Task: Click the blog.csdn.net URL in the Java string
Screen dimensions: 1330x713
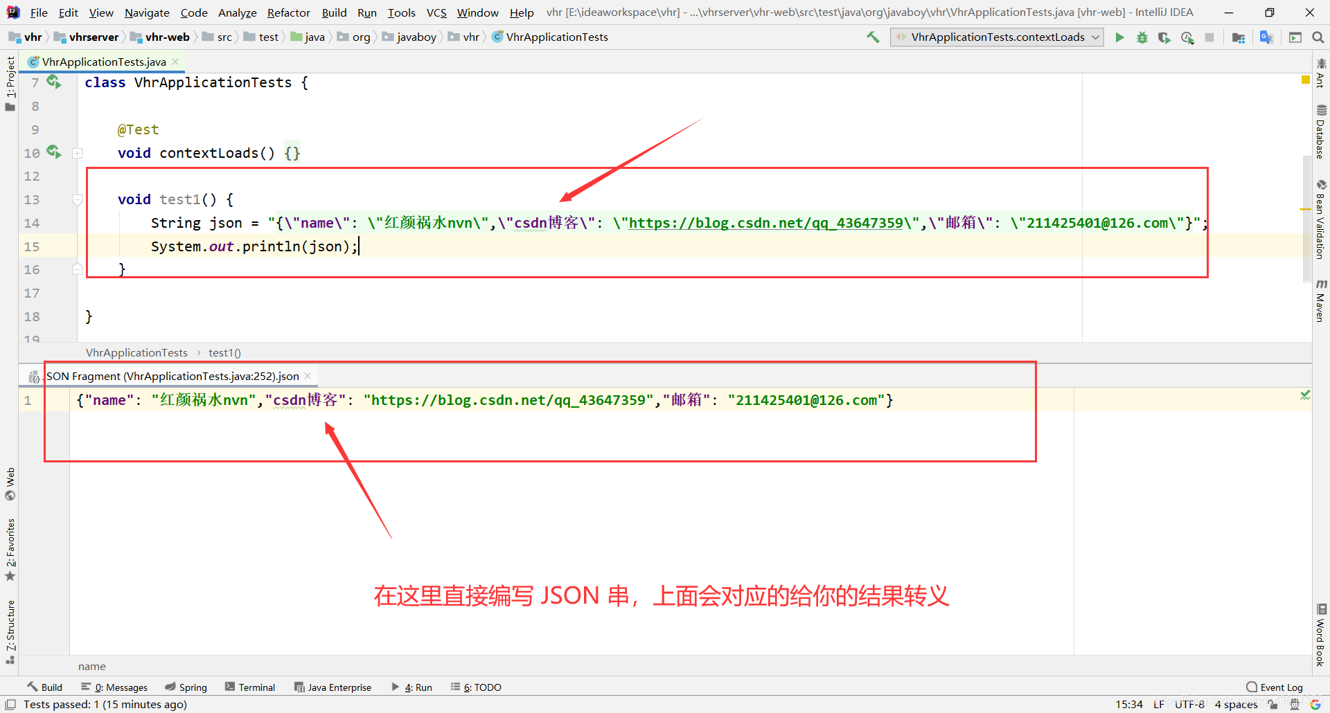Action: (x=766, y=223)
